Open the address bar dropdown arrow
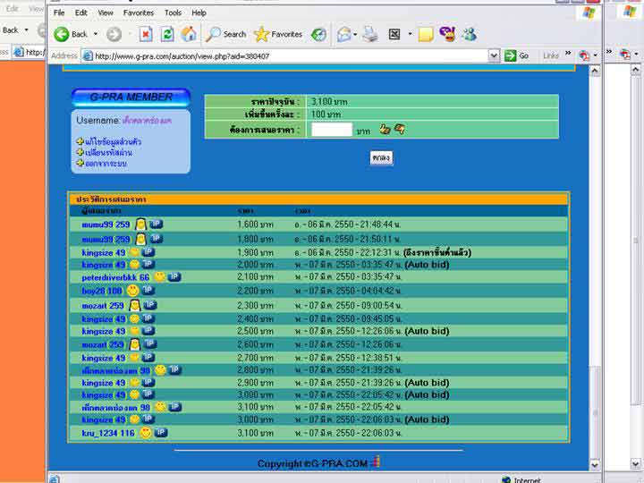The height and width of the screenshot is (483, 644). coord(494,55)
